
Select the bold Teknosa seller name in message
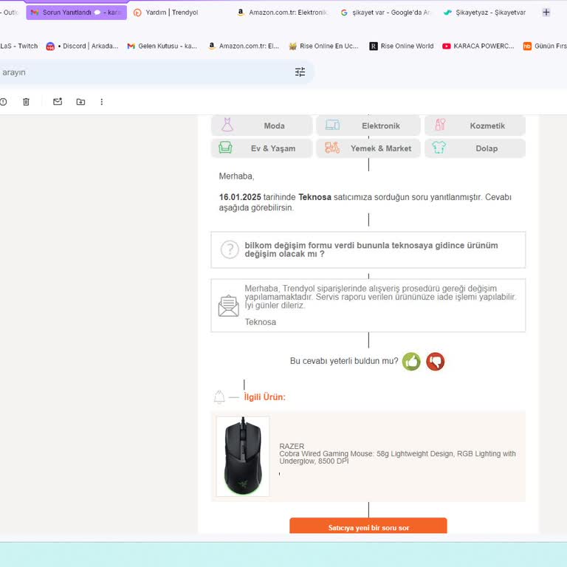pos(315,197)
